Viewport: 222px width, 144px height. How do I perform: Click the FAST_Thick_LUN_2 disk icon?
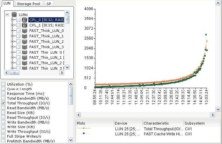click(x=25, y=42)
